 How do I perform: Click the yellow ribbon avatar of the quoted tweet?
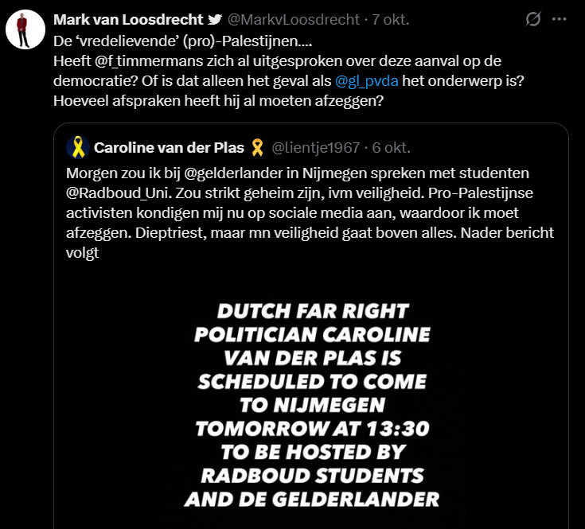76,147
